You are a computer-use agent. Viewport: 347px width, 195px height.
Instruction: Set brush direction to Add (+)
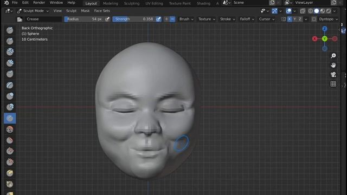[166, 19]
